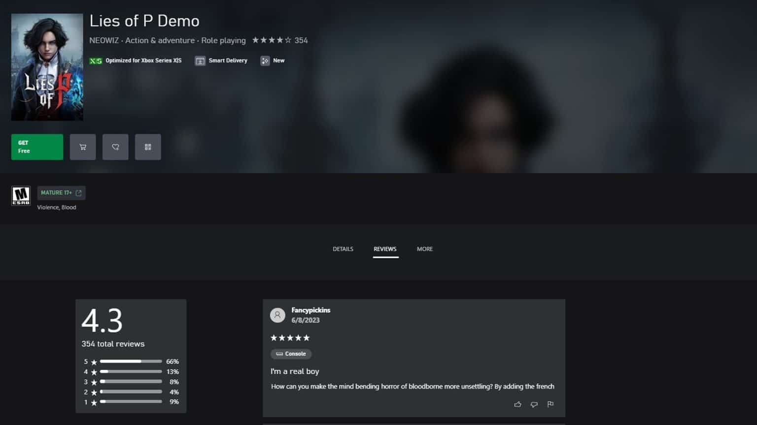Click the Smart Delivery icon
Screen dimensions: 757x425
pos(200,61)
